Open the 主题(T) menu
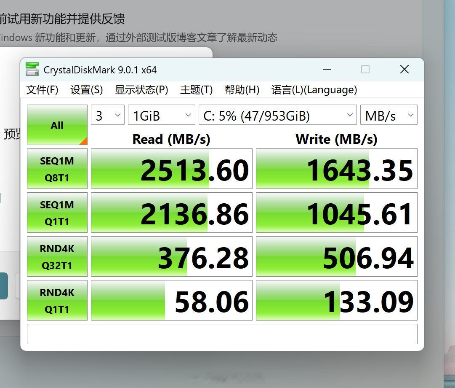This screenshot has width=455, height=388. tap(196, 89)
